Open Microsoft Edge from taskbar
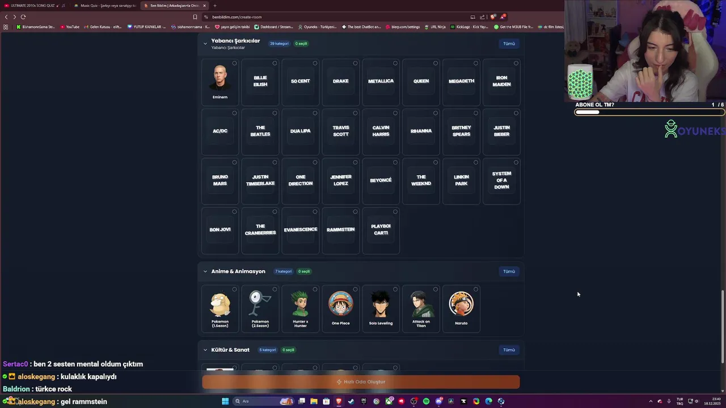 click(488, 401)
